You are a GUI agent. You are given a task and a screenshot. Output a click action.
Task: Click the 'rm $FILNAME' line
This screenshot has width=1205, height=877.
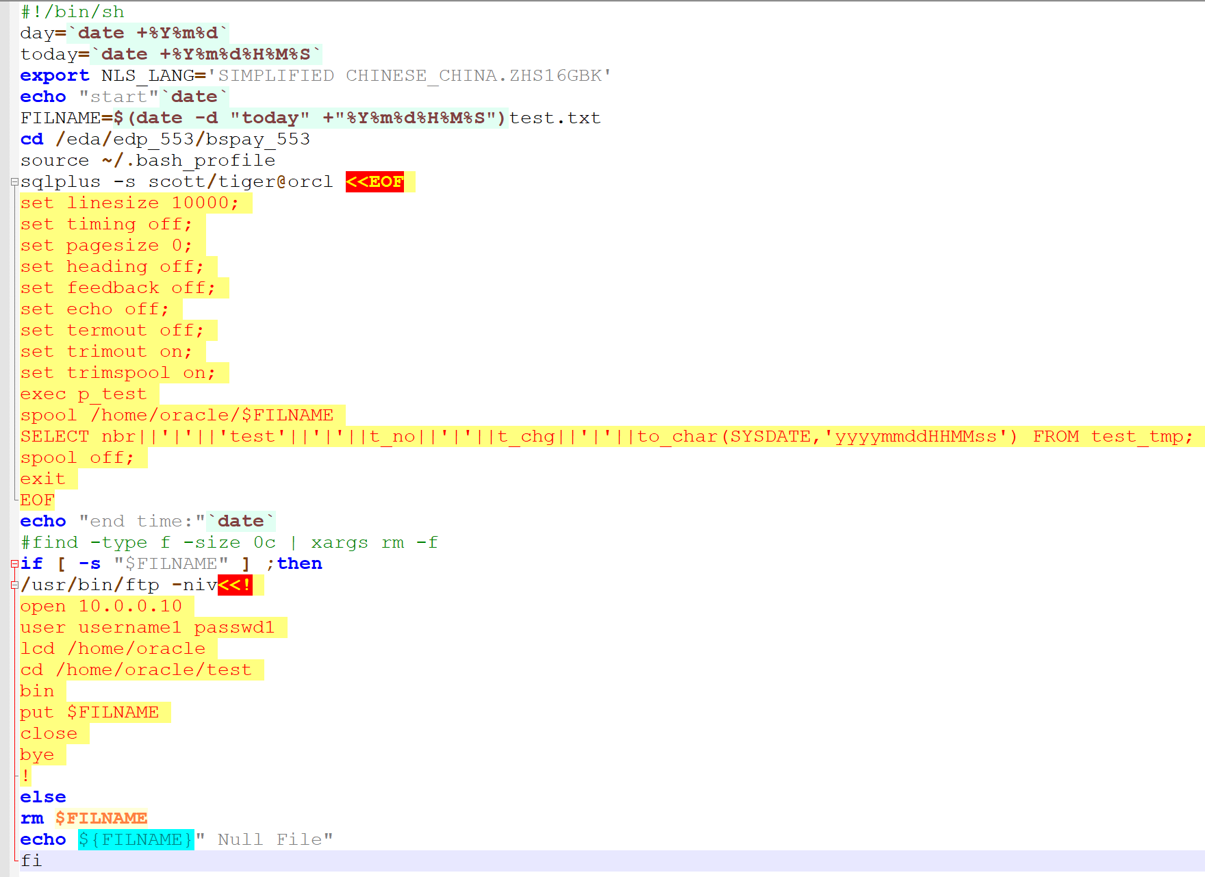(x=84, y=819)
